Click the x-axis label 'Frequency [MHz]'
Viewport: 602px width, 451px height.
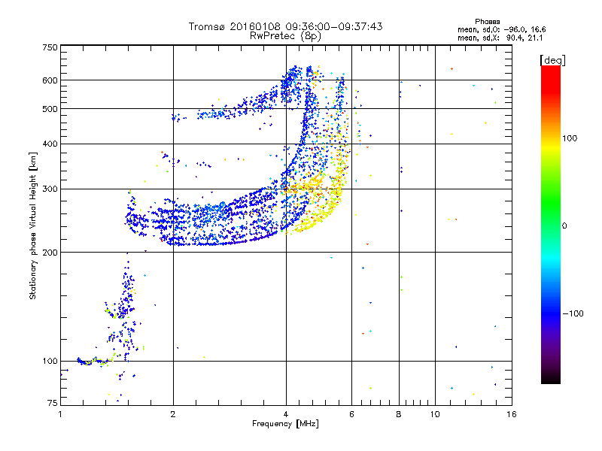pos(285,424)
